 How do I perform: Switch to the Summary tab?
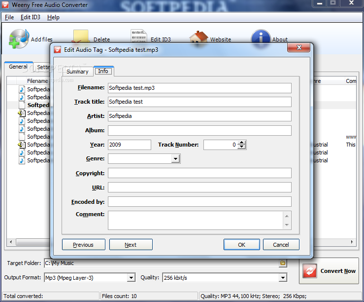[x=77, y=72]
